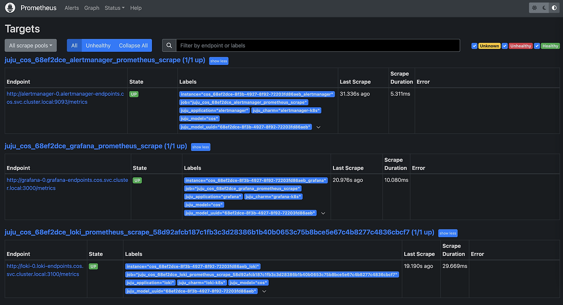563x305 pixels.
Task: Click the loki UP state badge
Action: 93,266
